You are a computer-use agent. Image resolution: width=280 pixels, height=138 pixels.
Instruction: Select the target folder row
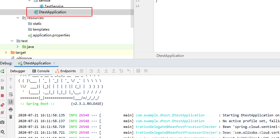click(x=67, y=53)
